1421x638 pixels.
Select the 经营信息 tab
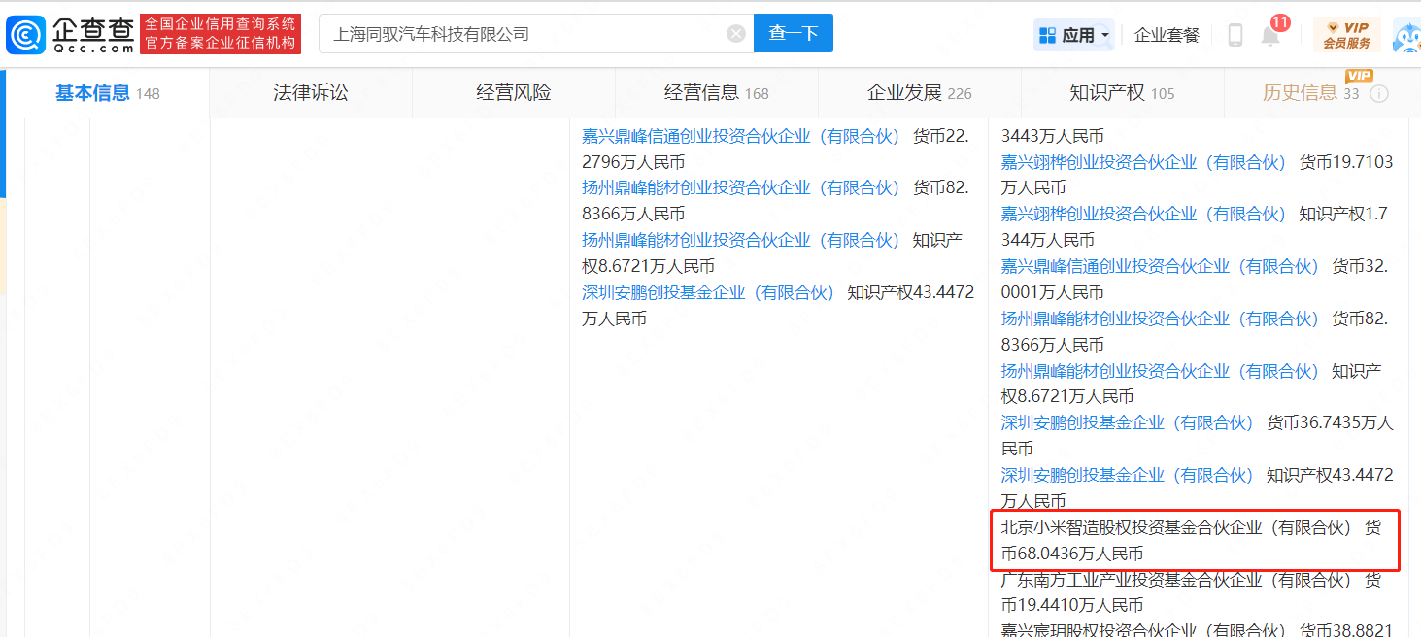point(717,93)
